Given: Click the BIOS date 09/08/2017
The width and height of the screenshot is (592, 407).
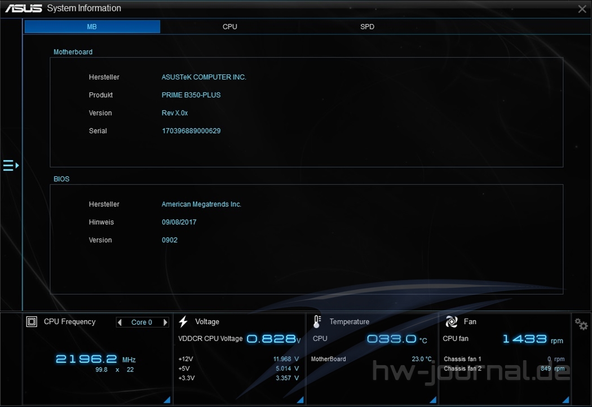Looking at the screenshot, I should (179, 222).
